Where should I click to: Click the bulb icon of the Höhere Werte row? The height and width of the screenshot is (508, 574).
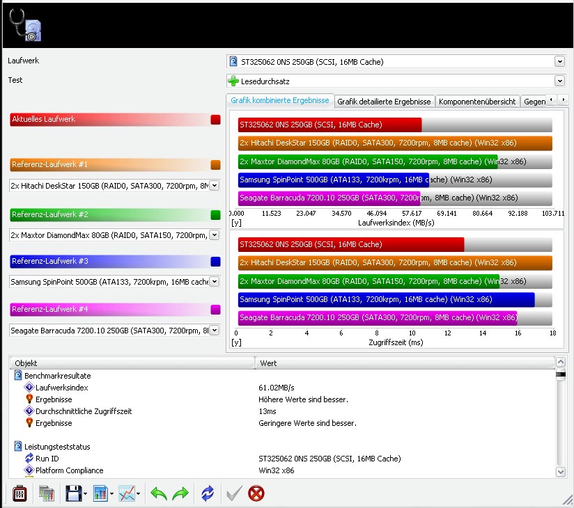tap(30, 399)
